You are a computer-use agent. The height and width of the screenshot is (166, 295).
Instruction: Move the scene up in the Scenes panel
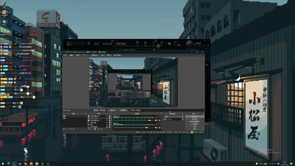(70, 129)
